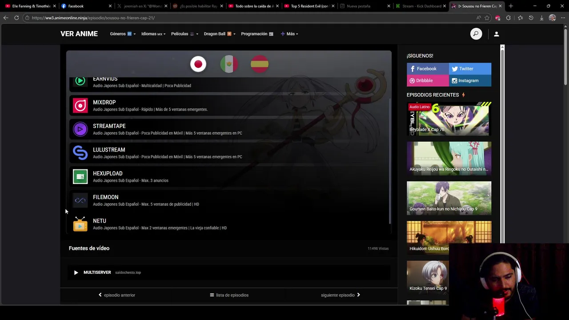Reload the page with refresh icon
569x320 pixels.
tap(16, 18)
